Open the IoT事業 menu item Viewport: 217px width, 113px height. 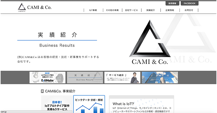pos(93,10)
